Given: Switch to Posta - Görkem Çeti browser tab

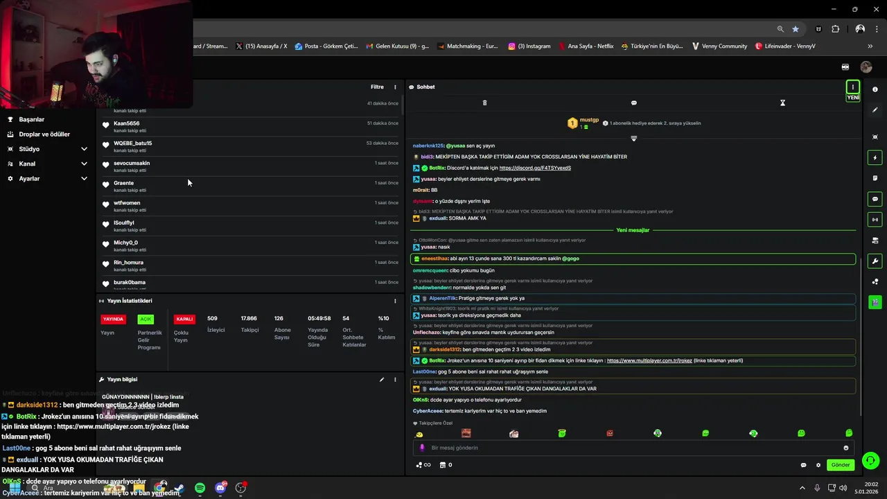Looking at the screenshot, I should [326, 46].
